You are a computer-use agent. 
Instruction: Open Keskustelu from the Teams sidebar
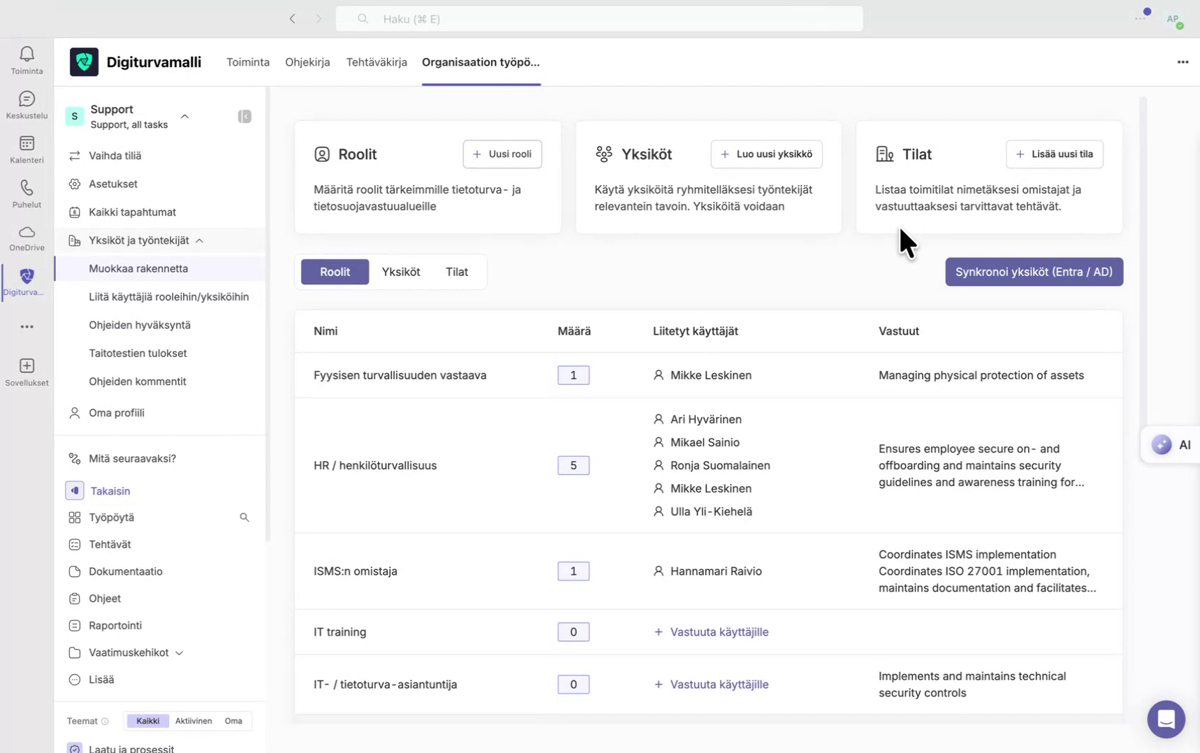tap(26, 105)
